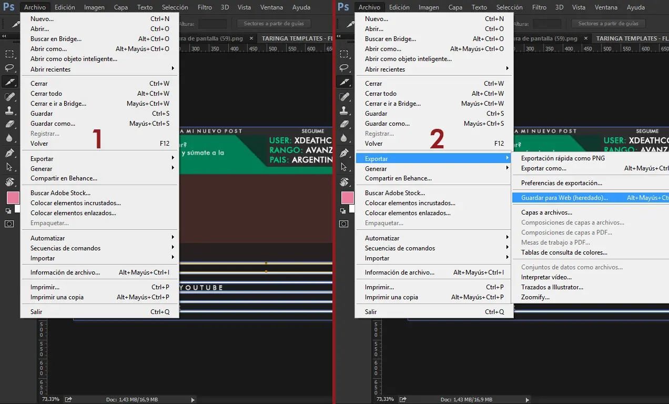
Task: Select Rotate View hand tool in right screenshot
Action: (344, 182)
